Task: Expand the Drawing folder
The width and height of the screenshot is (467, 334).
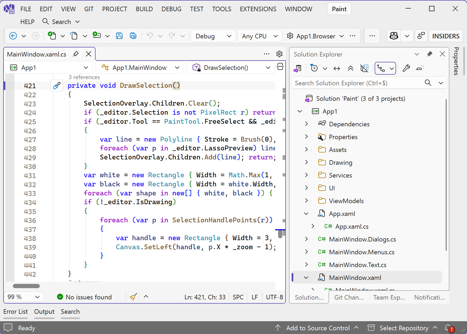Action: click(x=306, y=162)
